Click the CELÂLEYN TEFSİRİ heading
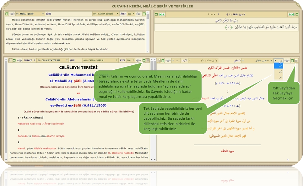The width and height of the screenshot is (303, 186). click(x=78, y=68)
